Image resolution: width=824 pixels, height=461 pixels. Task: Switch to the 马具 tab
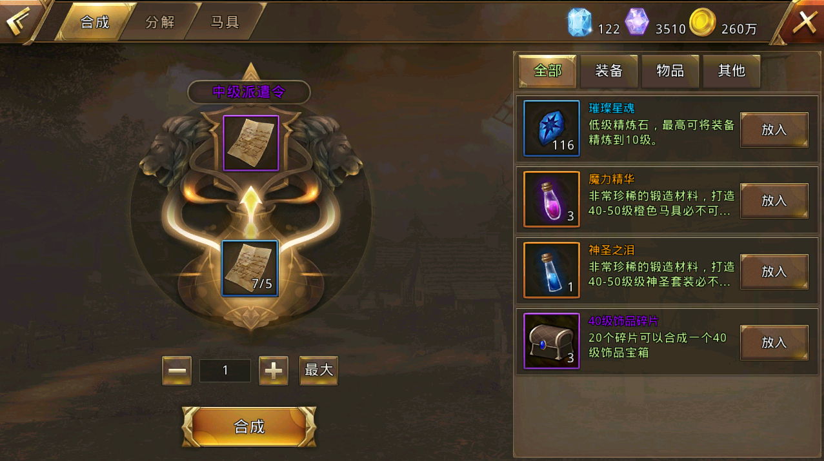click(225, 22)
